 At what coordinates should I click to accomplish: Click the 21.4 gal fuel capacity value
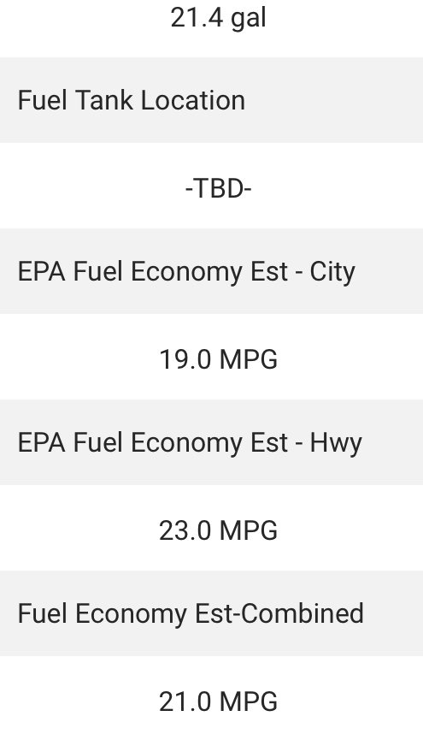point(219,18)
